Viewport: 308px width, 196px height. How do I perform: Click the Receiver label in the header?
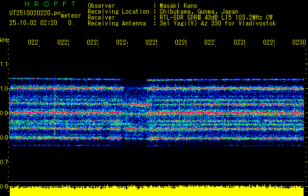101,18
